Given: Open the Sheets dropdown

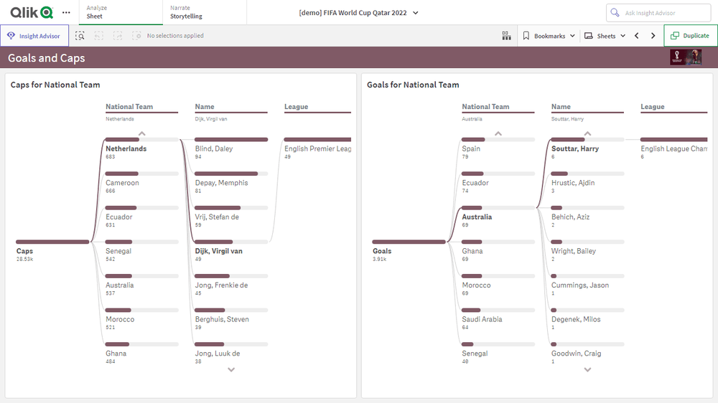Looking at the screenshot, I should click(605, 36).
